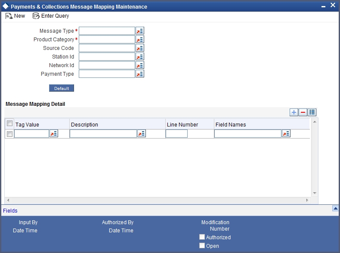Click the Message Type input field
Viewport: 340px width, 253px height.
point(107,31)
